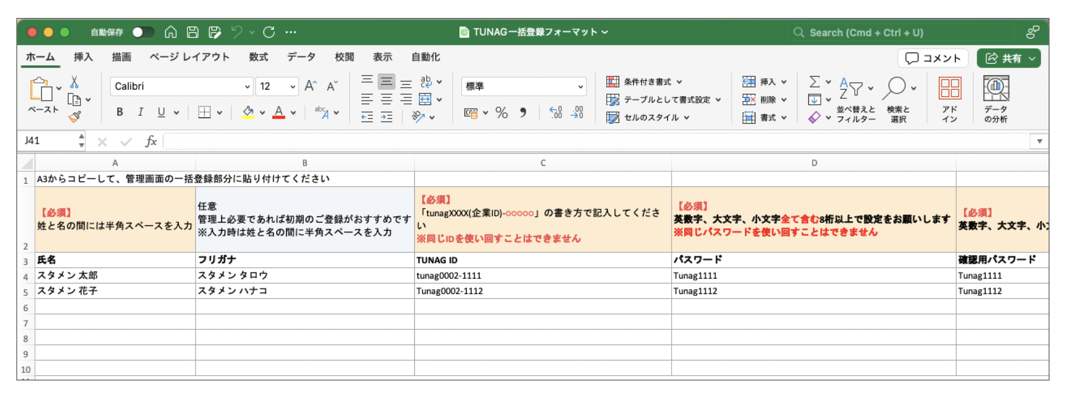Click the Search field in title bar

coord(901,32)
